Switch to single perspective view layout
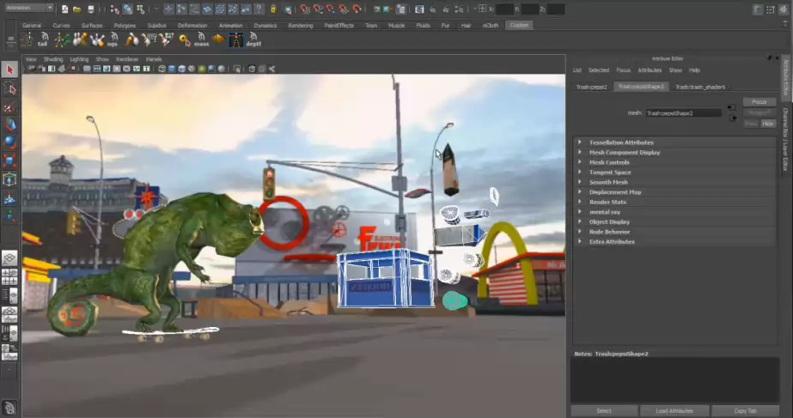Screen dimensions: 793x418 tap(9, 259)
